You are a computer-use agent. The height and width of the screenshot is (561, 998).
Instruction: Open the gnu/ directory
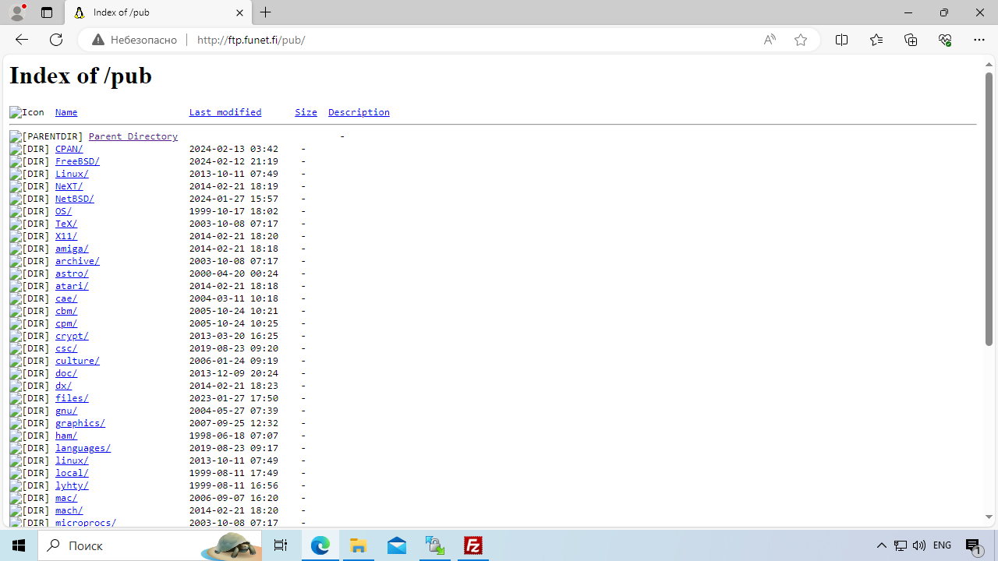coord(66,411)
